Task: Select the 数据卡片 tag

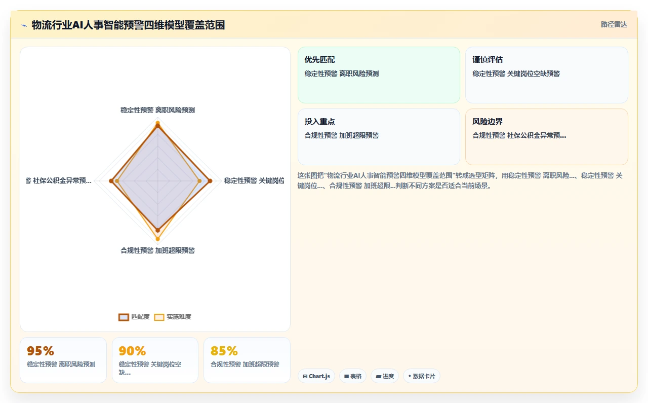Action: pyautogui.click(x=422, y=376)
